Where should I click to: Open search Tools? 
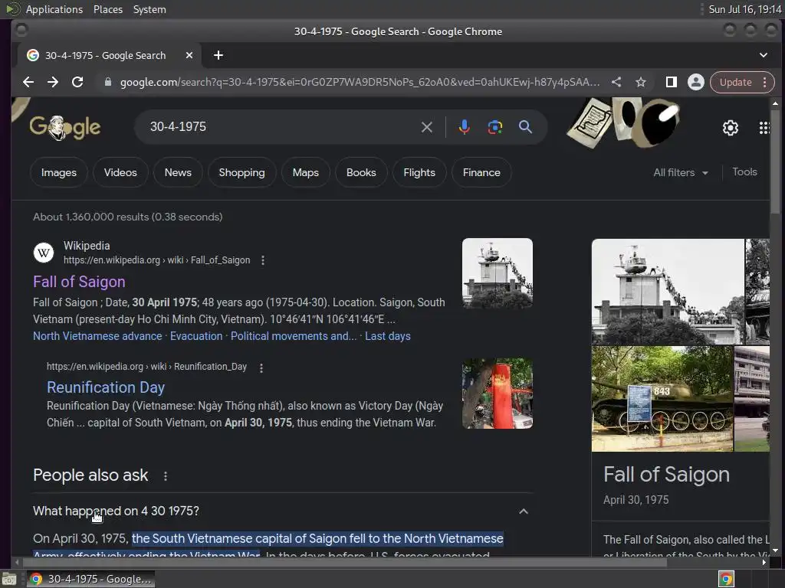point(744,172)
